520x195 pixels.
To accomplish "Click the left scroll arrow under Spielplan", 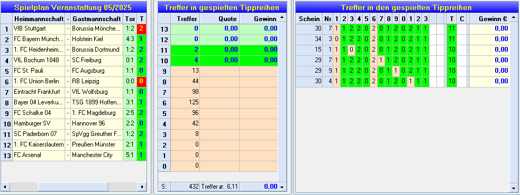I will click(5, 187).
